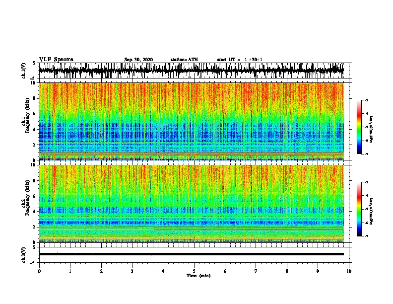Click the "start UT = 1:30:1" header text
The image size is (393, 304).
pos(240,60)
